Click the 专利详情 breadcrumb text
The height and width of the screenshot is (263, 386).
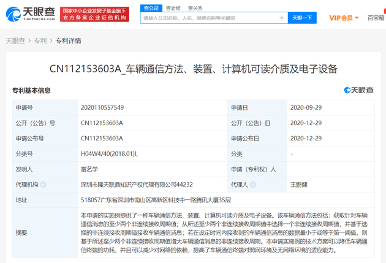point(68,40)
